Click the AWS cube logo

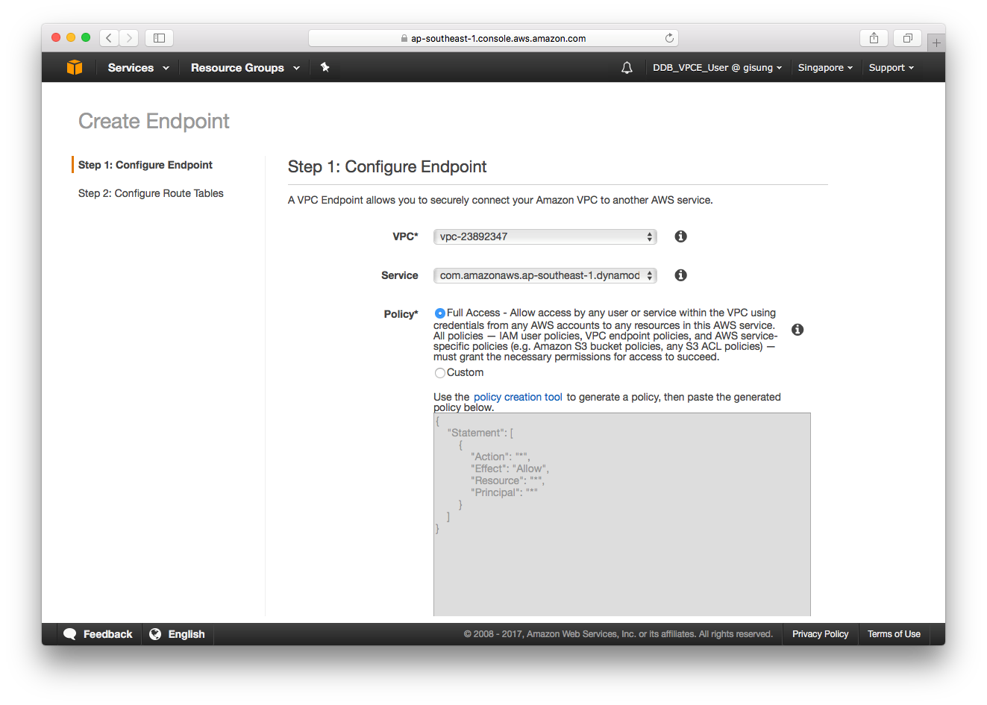[75, 67]
